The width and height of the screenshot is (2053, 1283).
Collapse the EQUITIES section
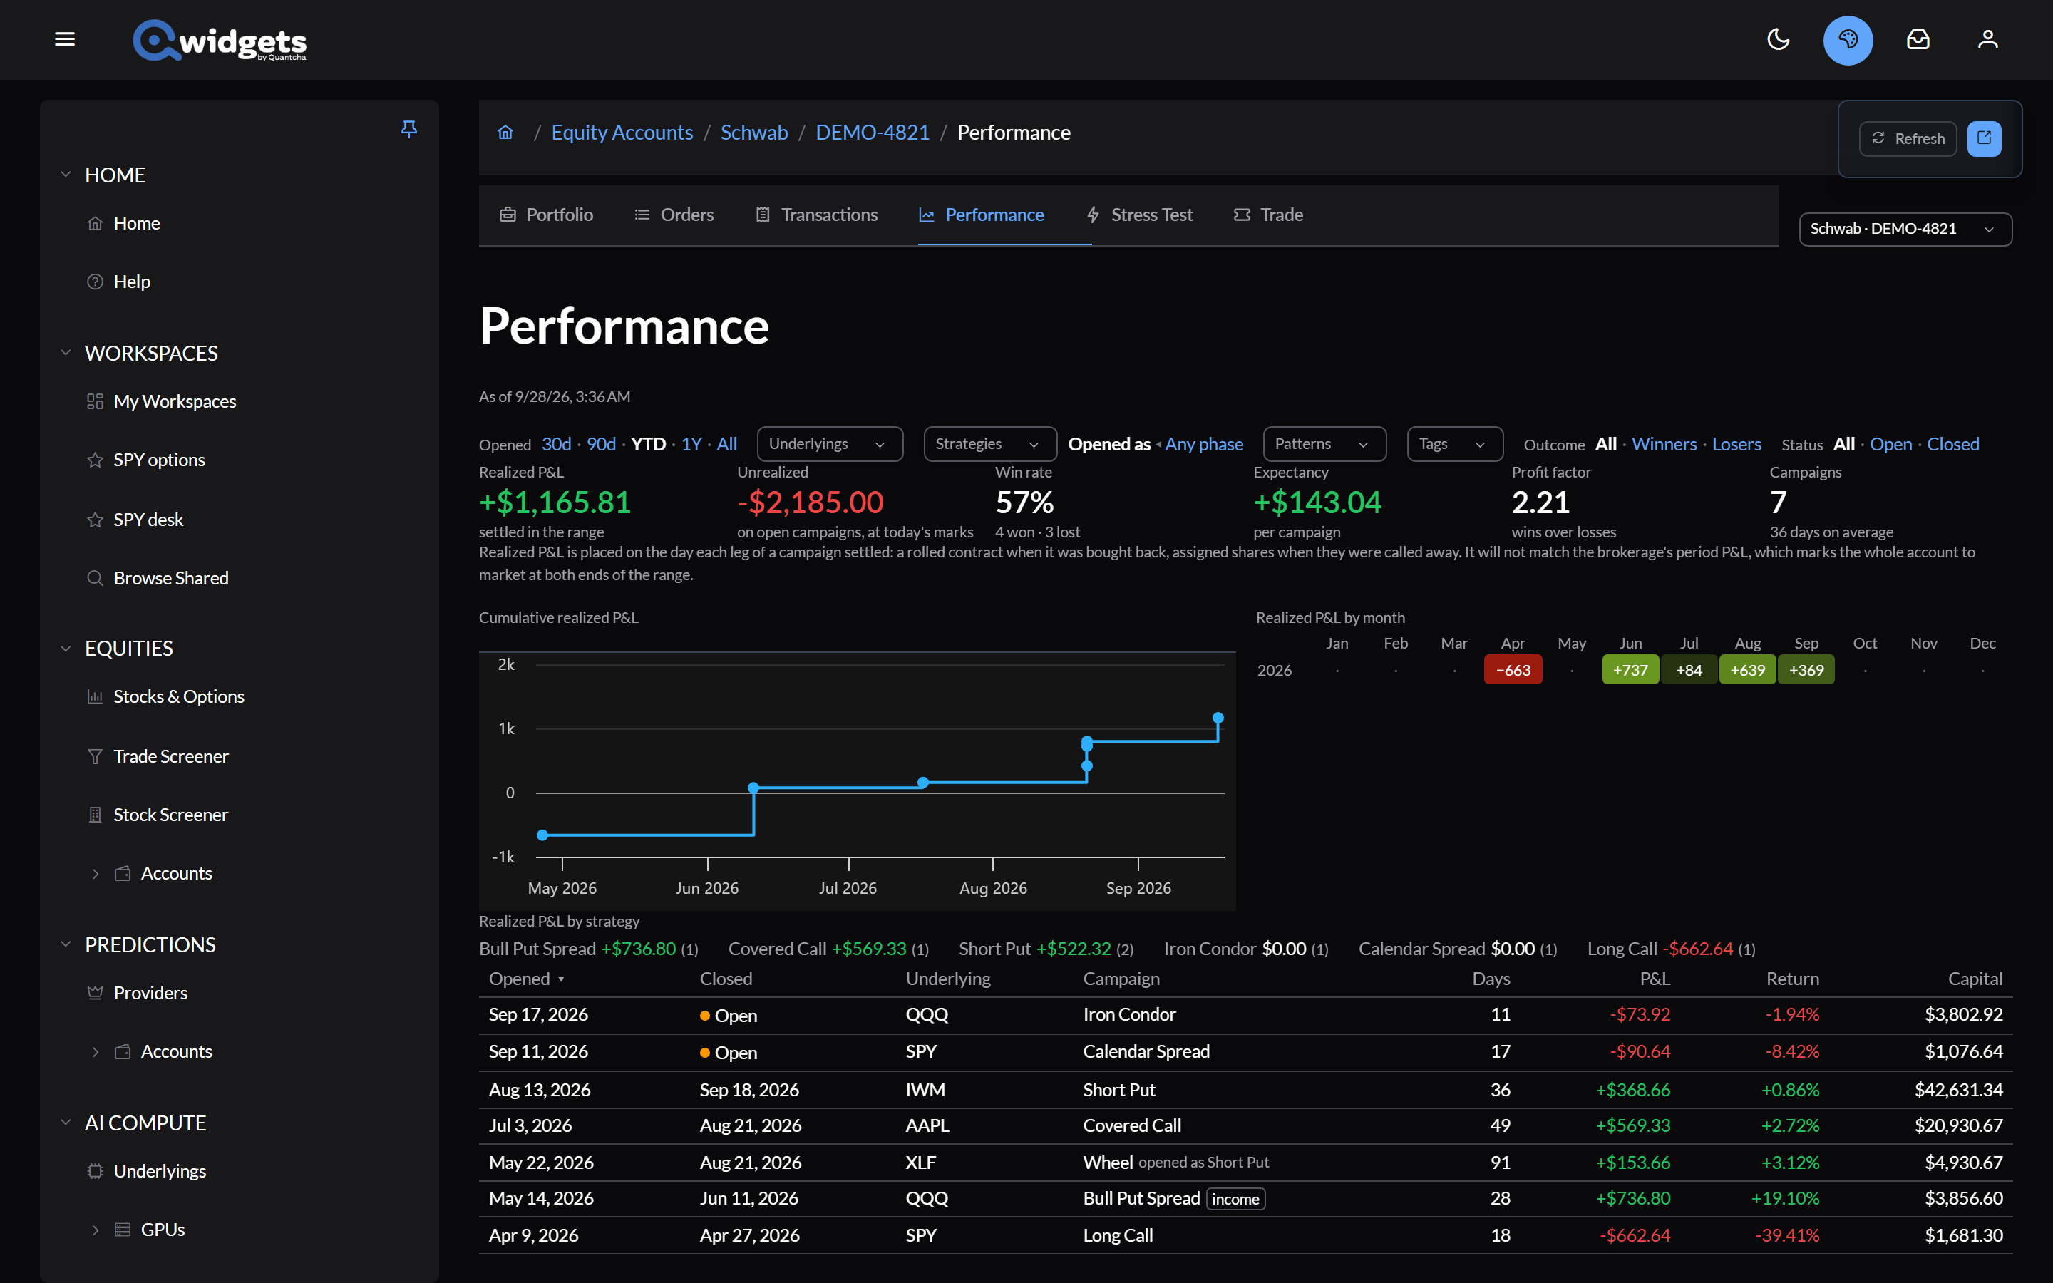click(66, 649)
